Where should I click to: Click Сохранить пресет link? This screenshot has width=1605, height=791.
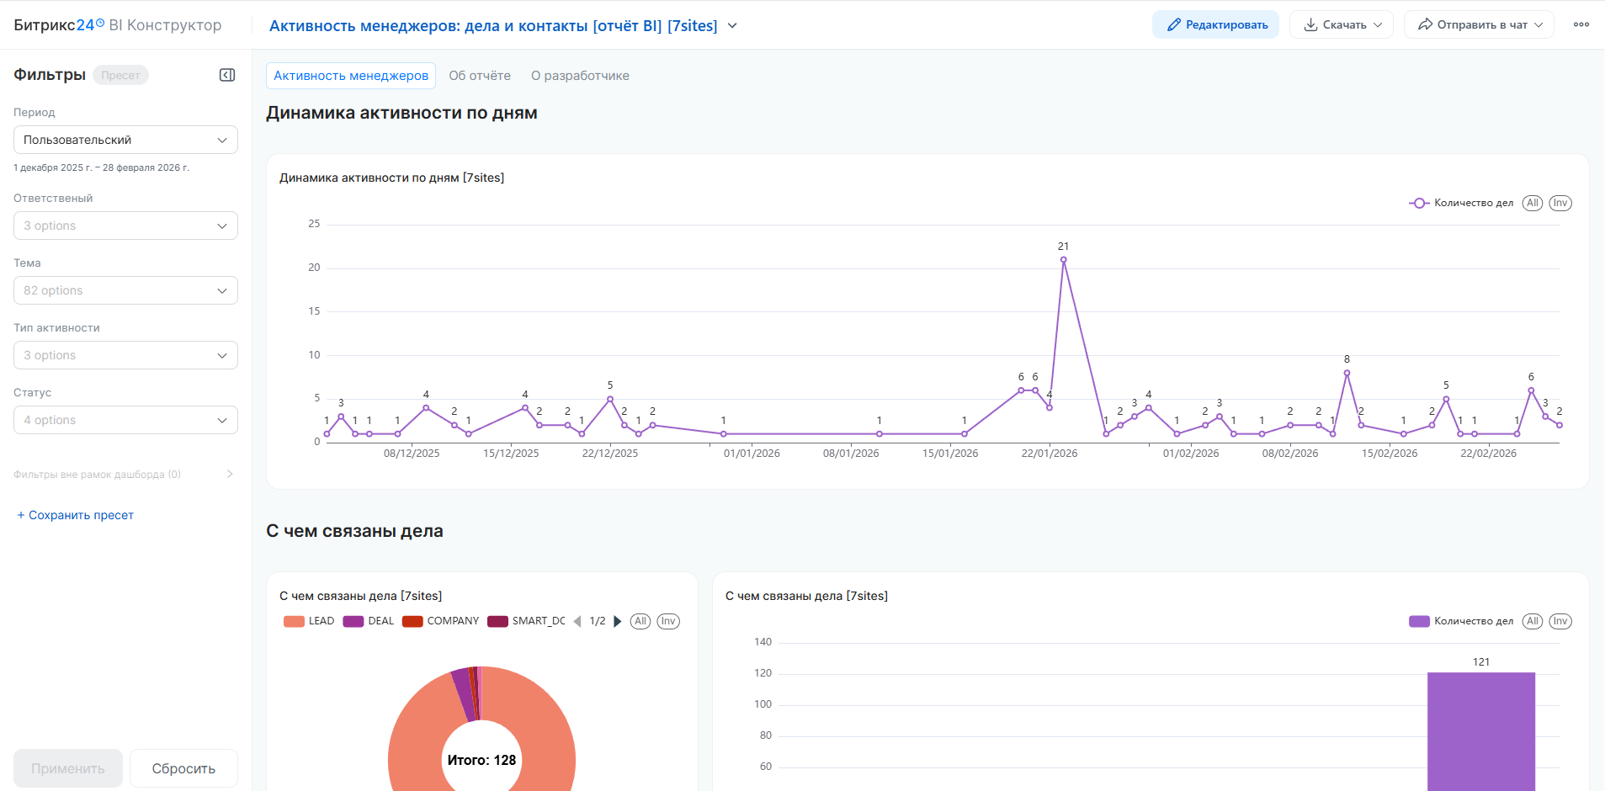(76, 515)
